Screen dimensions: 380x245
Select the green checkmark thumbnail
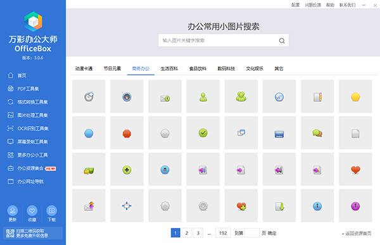tap(203, 133)
